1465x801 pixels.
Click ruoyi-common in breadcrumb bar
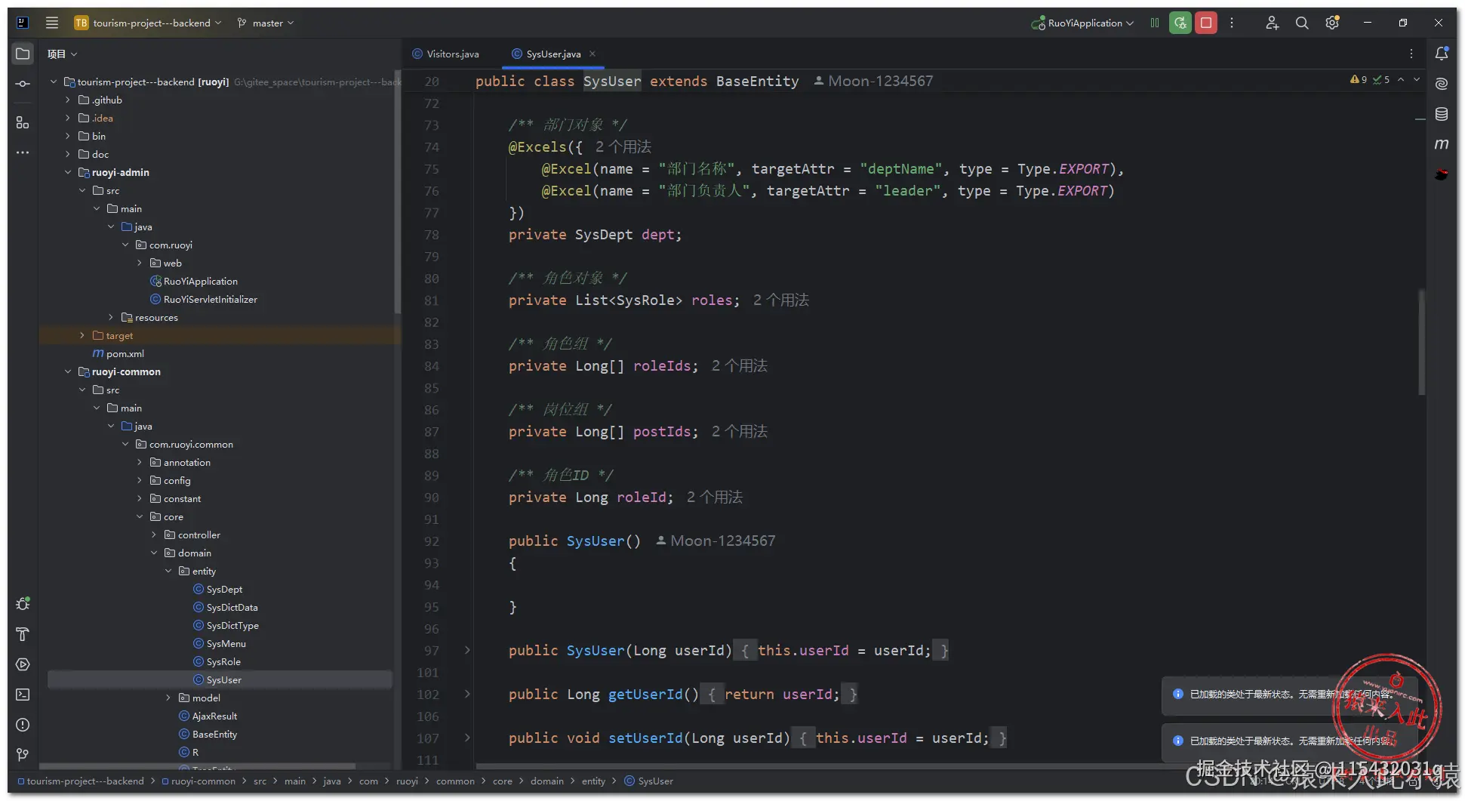(x=199, y=781)
